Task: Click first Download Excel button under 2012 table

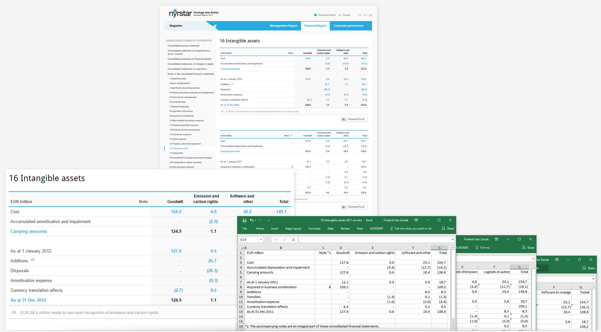Action: coord(353,119)
